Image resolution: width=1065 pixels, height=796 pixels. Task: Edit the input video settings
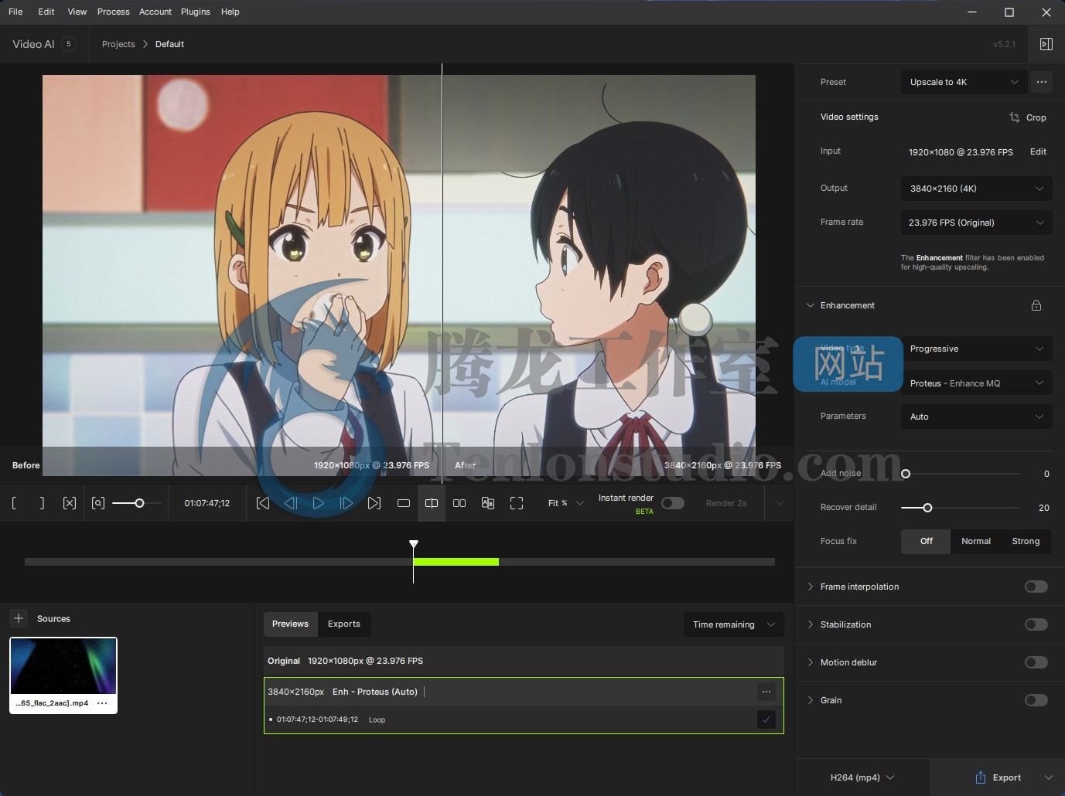tap(1038, 151)
